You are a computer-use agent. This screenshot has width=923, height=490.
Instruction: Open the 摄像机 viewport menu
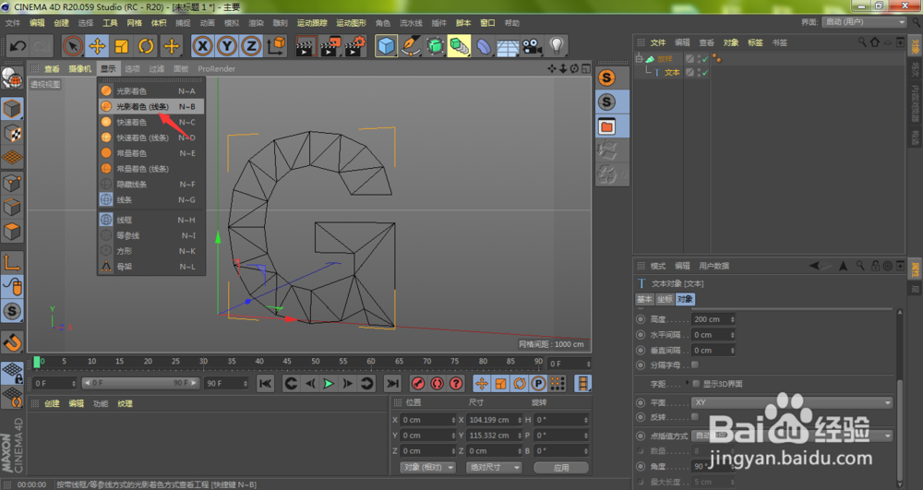80,69
